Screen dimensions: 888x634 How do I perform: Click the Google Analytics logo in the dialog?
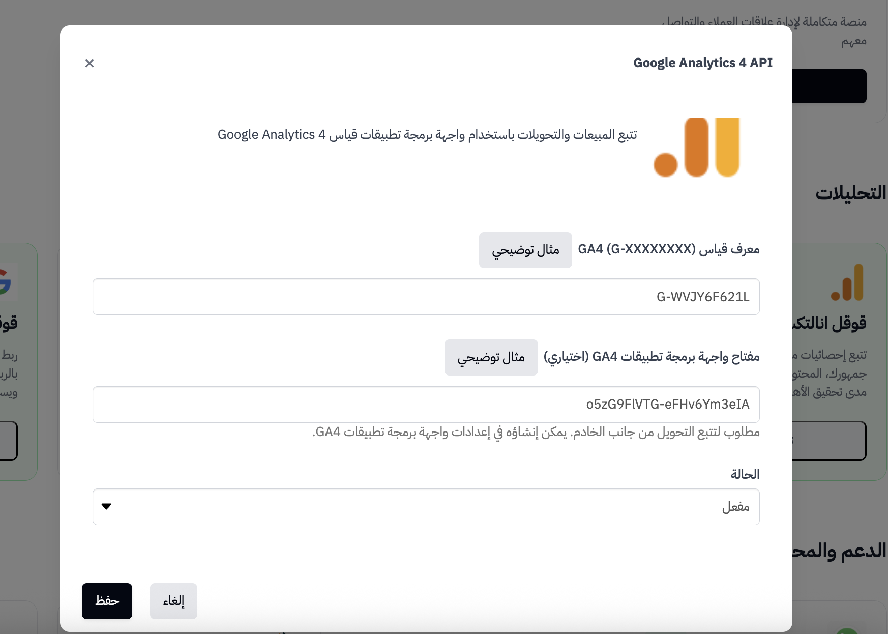point(697,148)
